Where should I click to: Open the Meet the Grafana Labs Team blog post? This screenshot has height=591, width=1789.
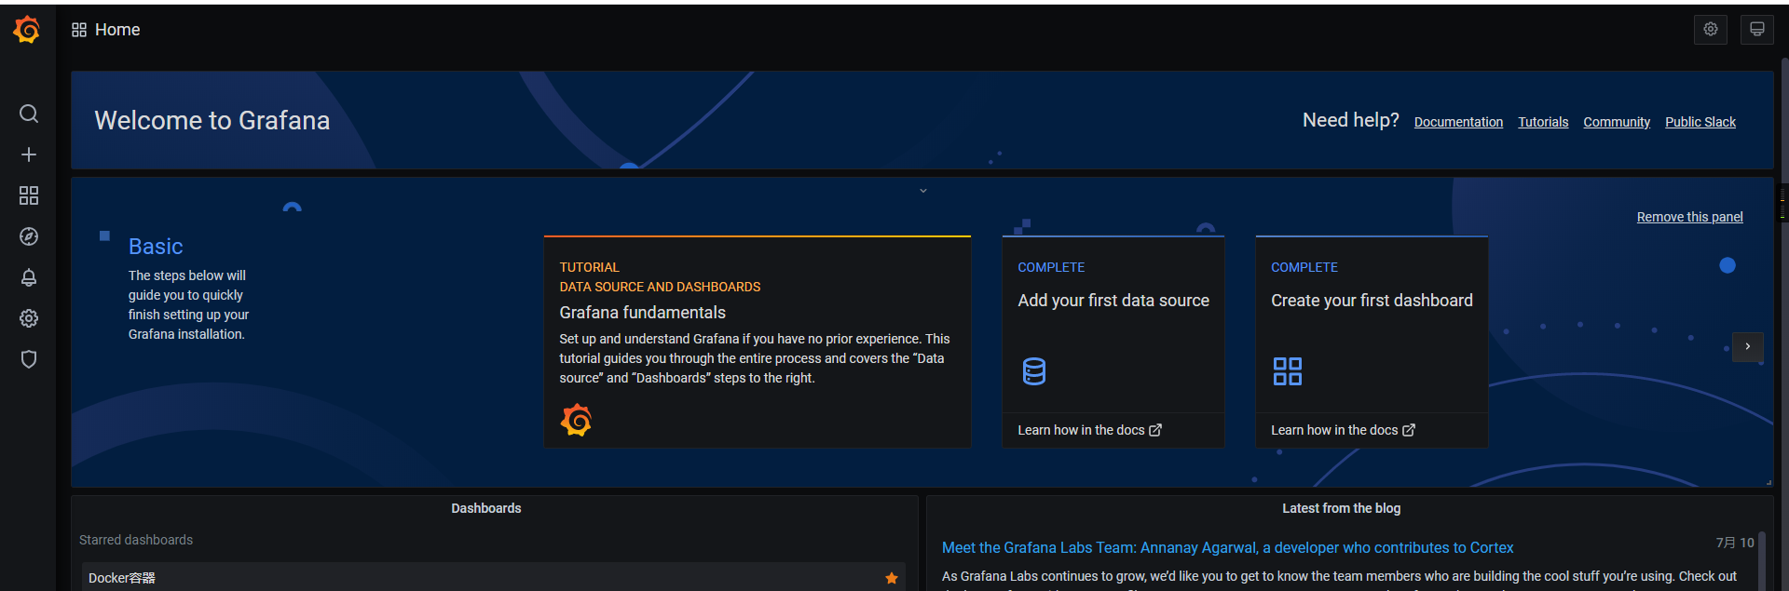click(1227, 548)
